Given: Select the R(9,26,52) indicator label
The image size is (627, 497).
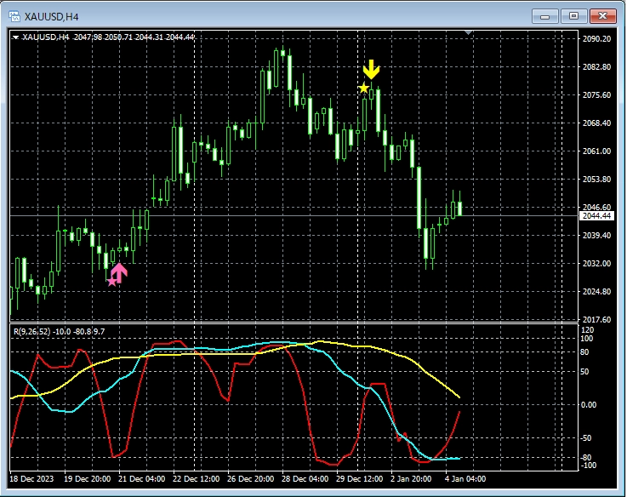Looking at the screenshot, I should (x=59, y=331).
